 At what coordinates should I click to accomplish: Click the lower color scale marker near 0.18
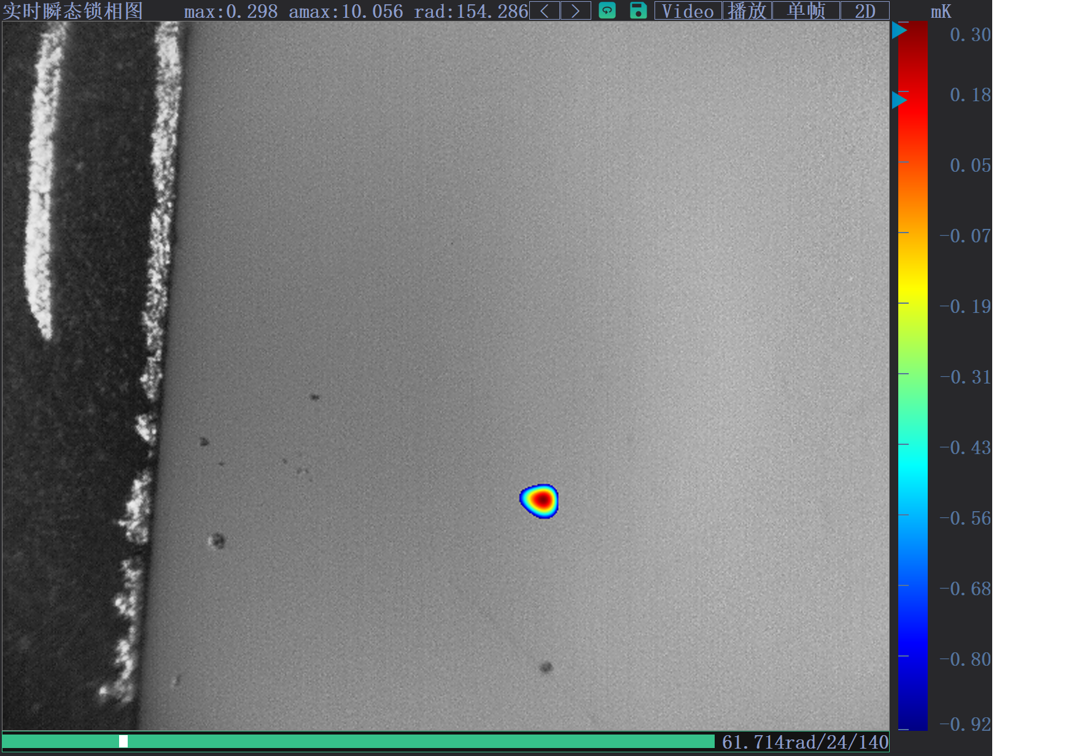(899, 100)
